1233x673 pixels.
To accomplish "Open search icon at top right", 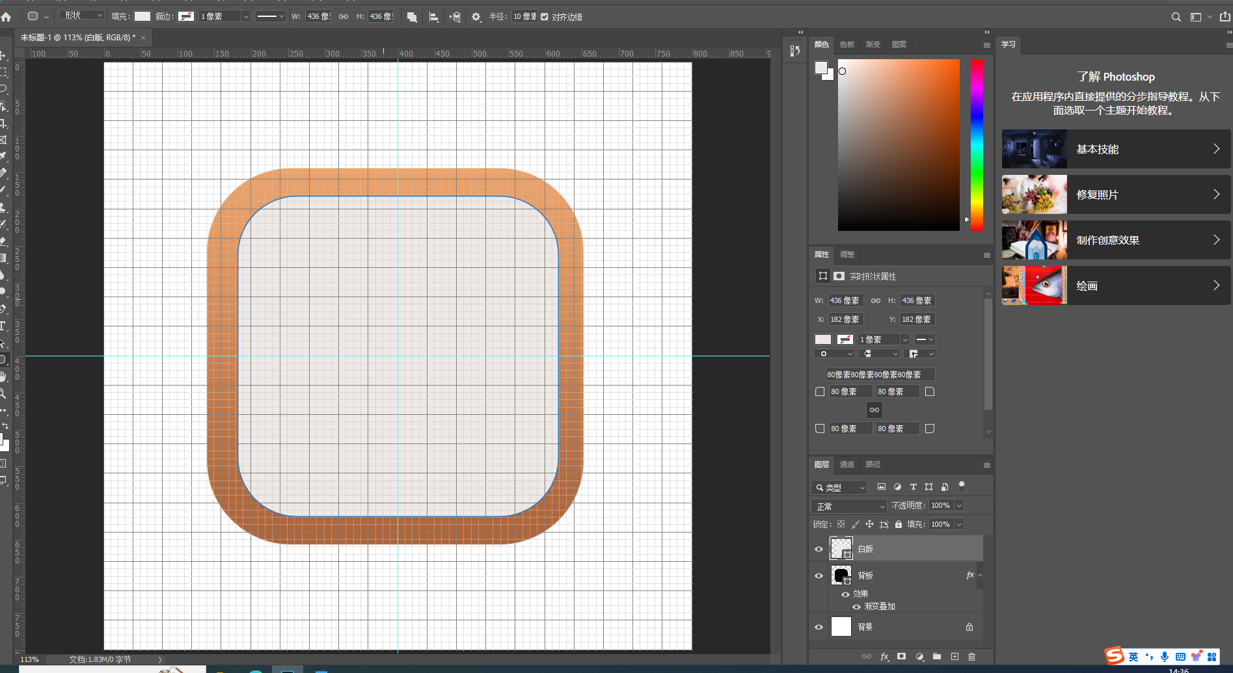I will (x=1176, y=17).
